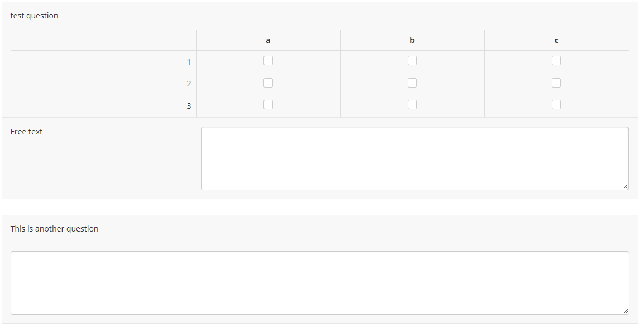
Task: Click column header b
Action: coord(412,40)
